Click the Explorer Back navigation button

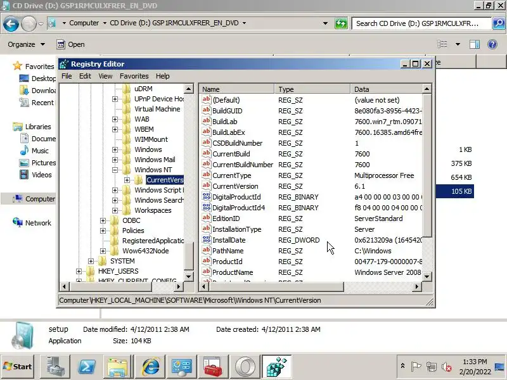(11, 23)
